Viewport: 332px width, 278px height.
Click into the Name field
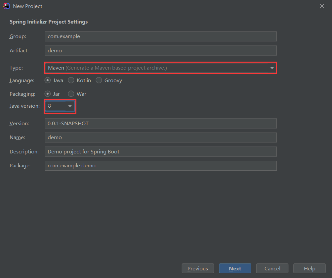[x=161, y=138]
